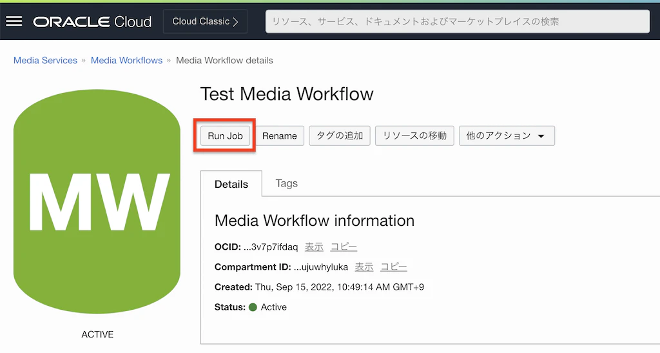Click the OCID value ...3v7p7ifdaq
This screenshot has height=353, width=660.
(271, 247)
